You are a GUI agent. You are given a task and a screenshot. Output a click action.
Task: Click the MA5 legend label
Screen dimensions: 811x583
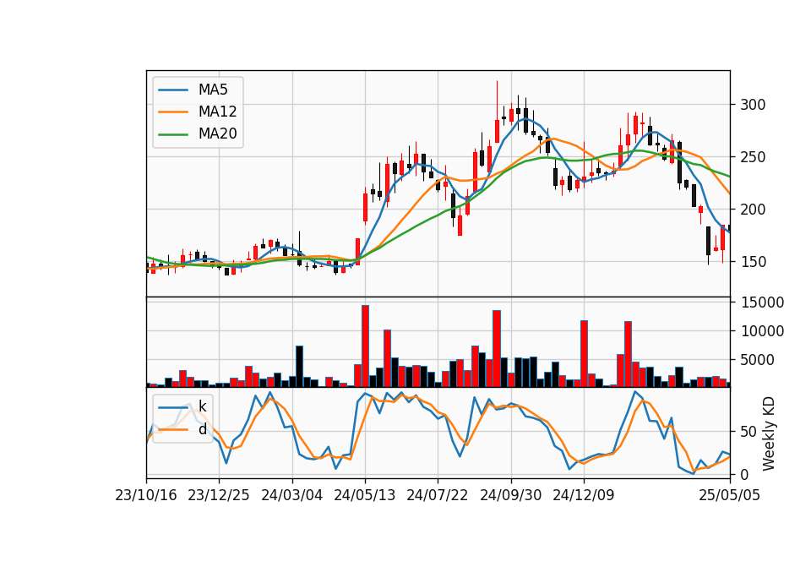pos(213,90)
